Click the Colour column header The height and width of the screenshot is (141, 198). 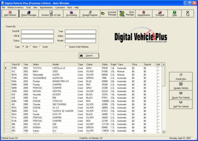pos(93,65)
